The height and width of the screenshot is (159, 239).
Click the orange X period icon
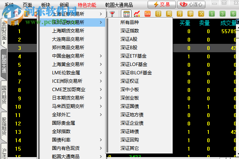tap(201, 14)
